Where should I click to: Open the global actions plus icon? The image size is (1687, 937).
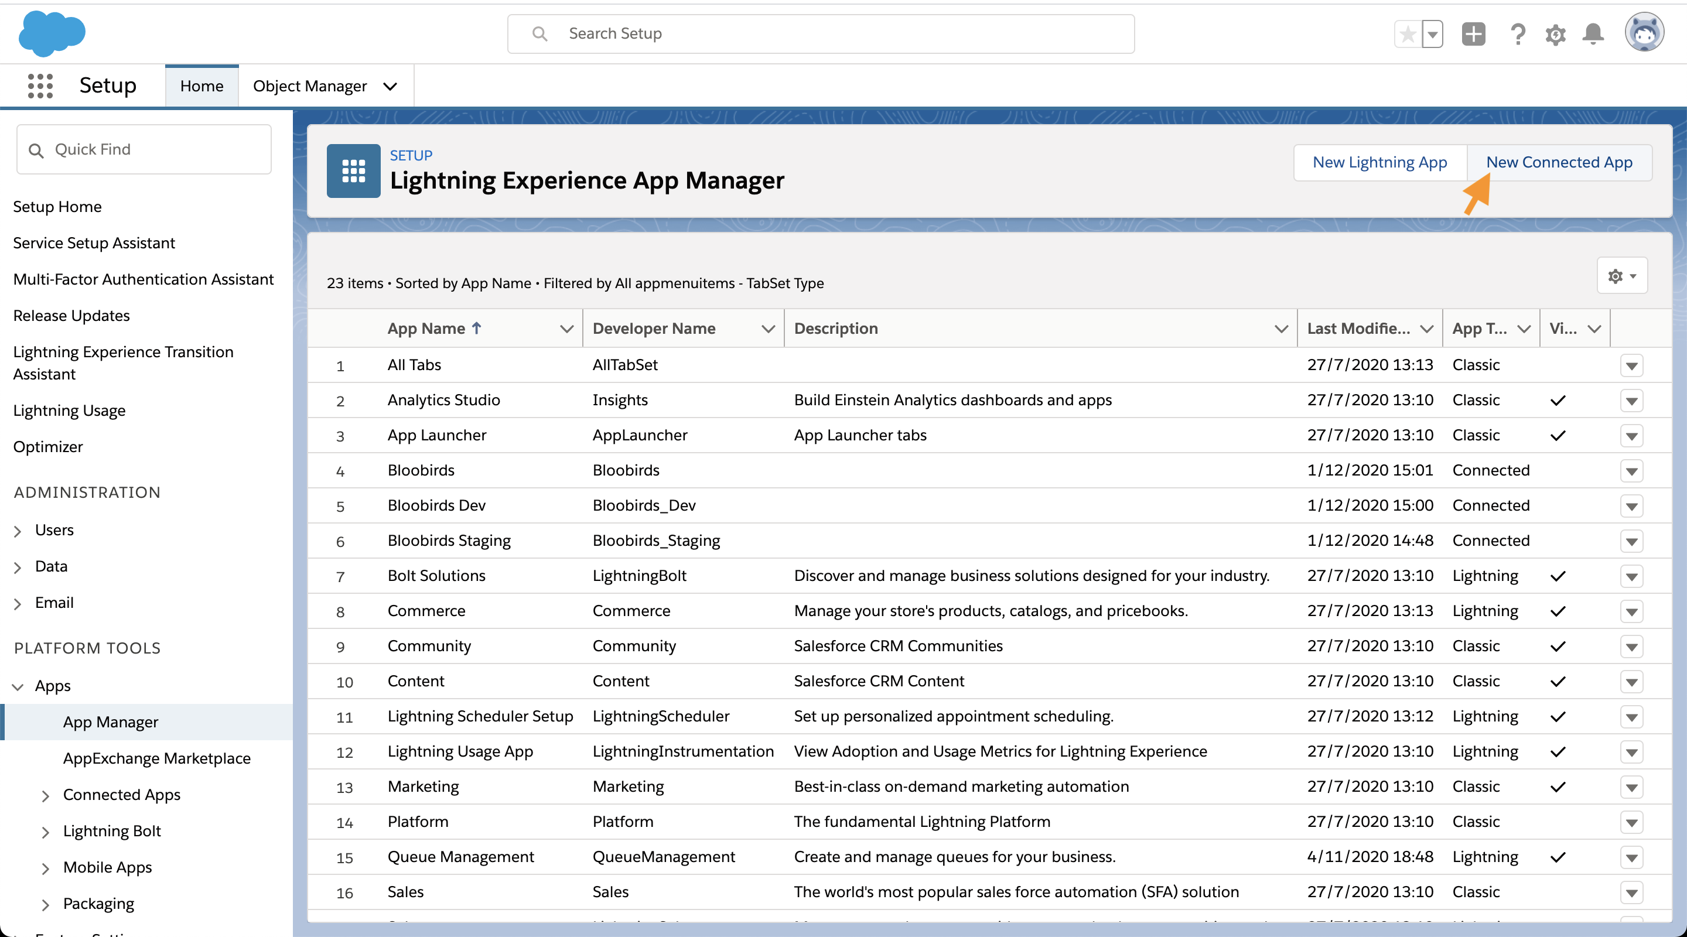[x=1474, y=34]
